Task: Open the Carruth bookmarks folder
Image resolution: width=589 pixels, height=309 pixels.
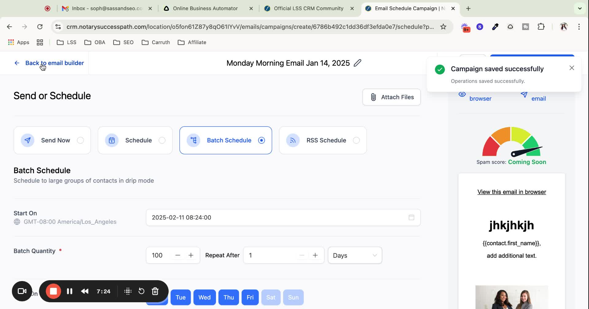Action: [x=156, y=42]
